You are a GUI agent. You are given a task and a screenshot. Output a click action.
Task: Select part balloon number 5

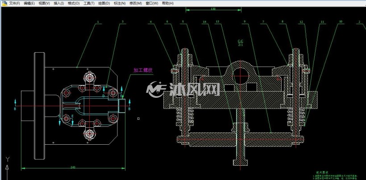(183, 22)
